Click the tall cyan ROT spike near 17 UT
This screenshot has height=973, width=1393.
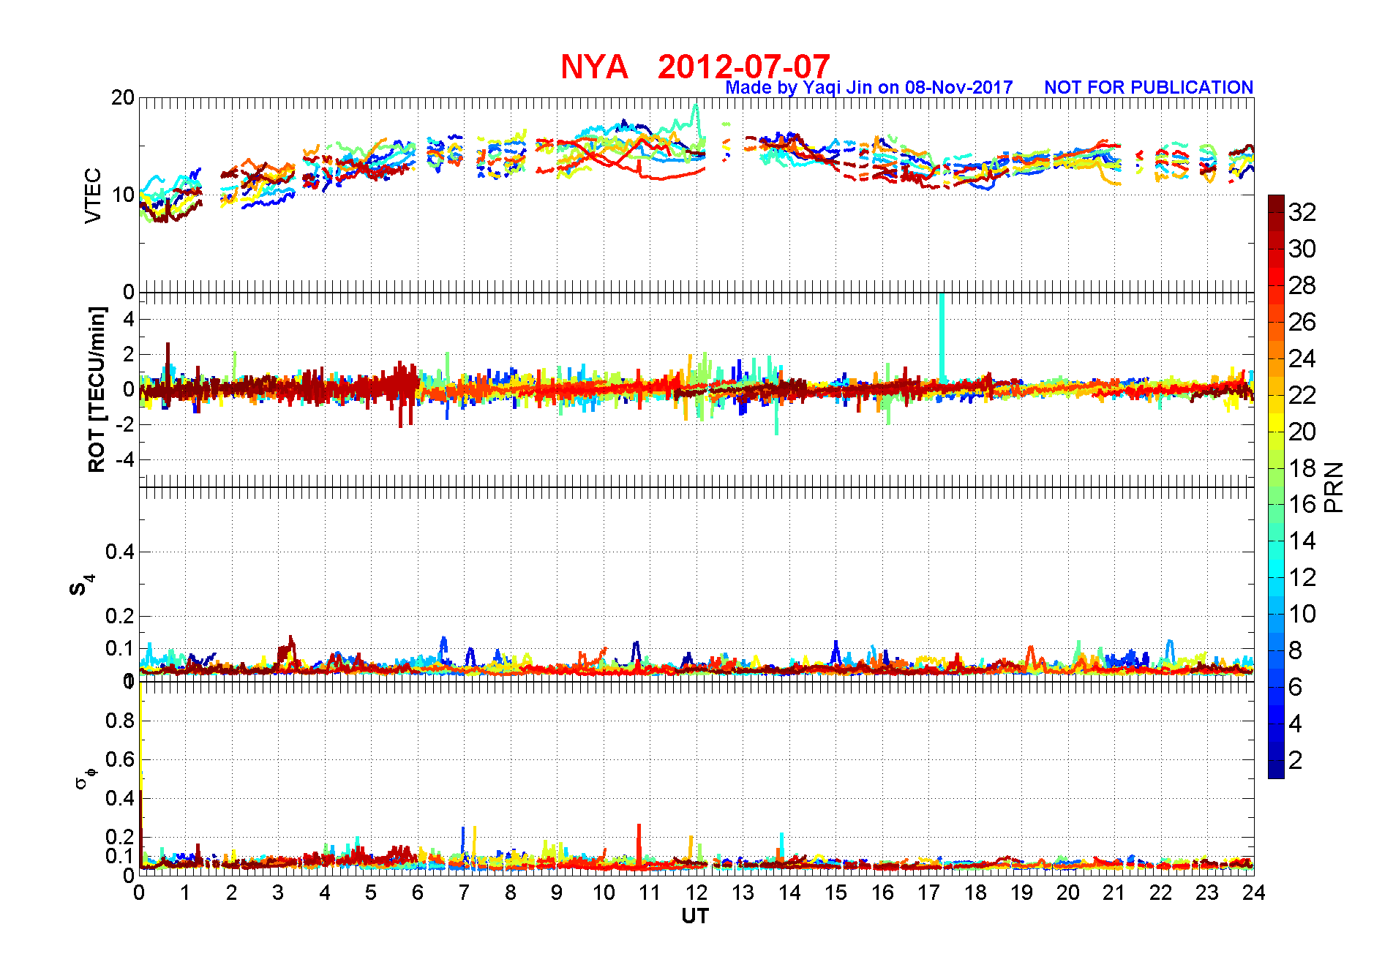click(942, 338)
